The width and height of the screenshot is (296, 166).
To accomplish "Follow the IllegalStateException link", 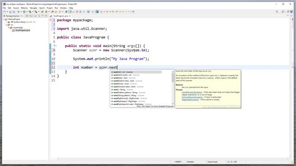I will click(x=190, y=100).
